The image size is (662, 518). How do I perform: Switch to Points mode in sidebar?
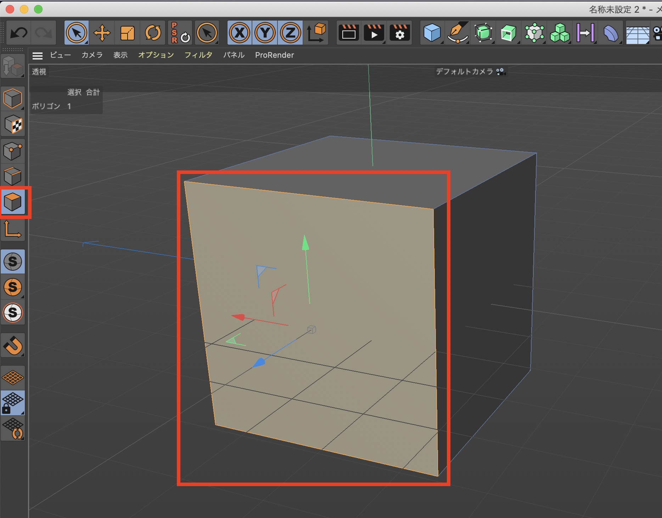point(13,151)
